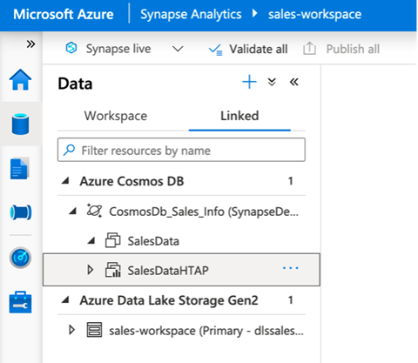Viewport: 418px width, 363px height.
Task: Click the Data Lake Storage Gen2 count 1
Action: 290,300
